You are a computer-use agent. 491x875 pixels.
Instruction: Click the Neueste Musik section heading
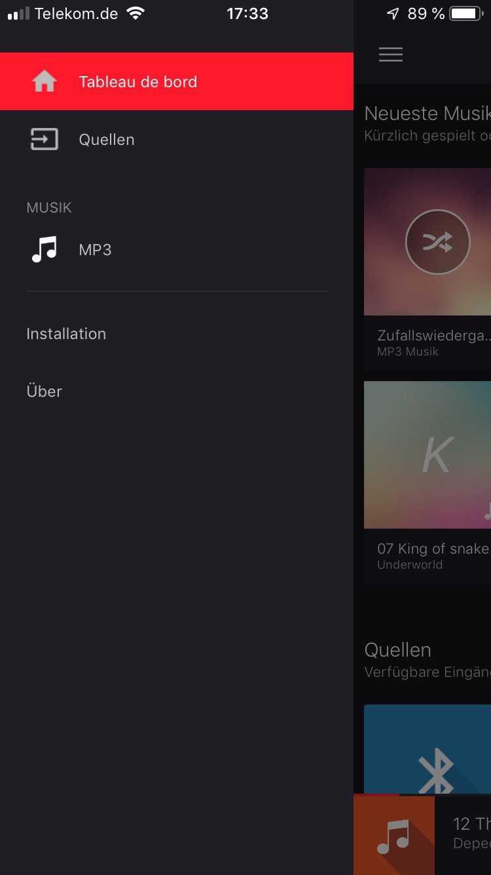pos(427,113)
